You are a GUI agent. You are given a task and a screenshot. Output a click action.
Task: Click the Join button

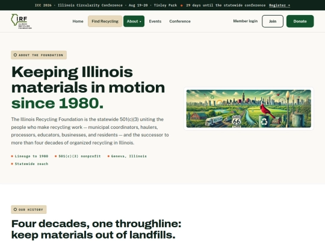click(273, 21)
